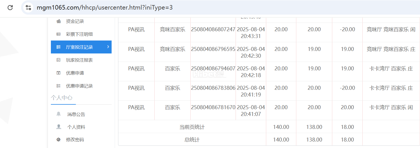Expand the 厅室投注记录 chevron arrow
420x148 pixels.
[x=108, y=47]
